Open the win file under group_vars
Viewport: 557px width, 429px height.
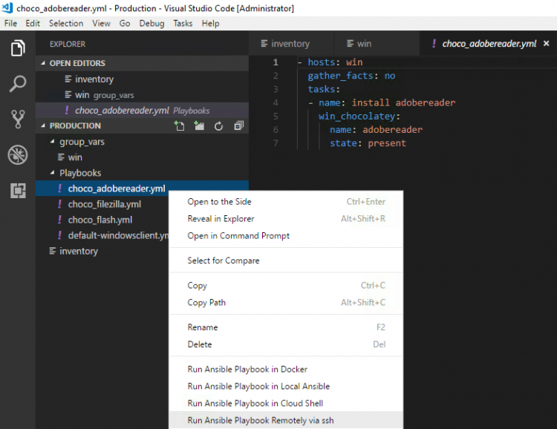tap(142, 157)
